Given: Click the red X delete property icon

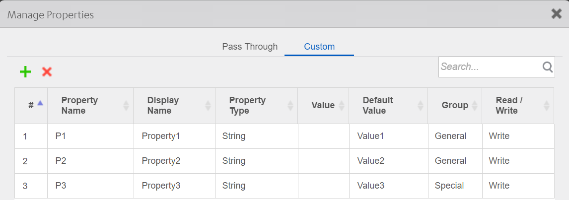Looking at the screenshot, I should (47, 72).
